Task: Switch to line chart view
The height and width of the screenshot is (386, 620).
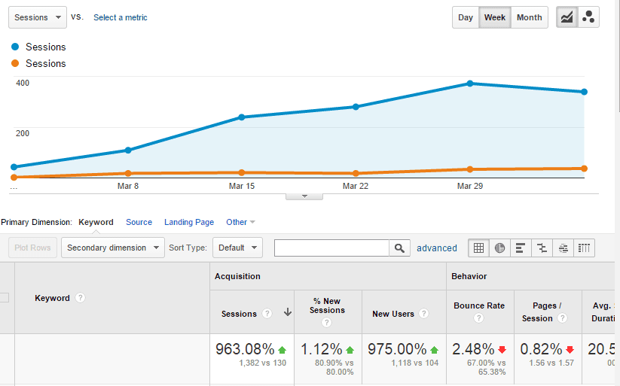Action: pos(567,17)
